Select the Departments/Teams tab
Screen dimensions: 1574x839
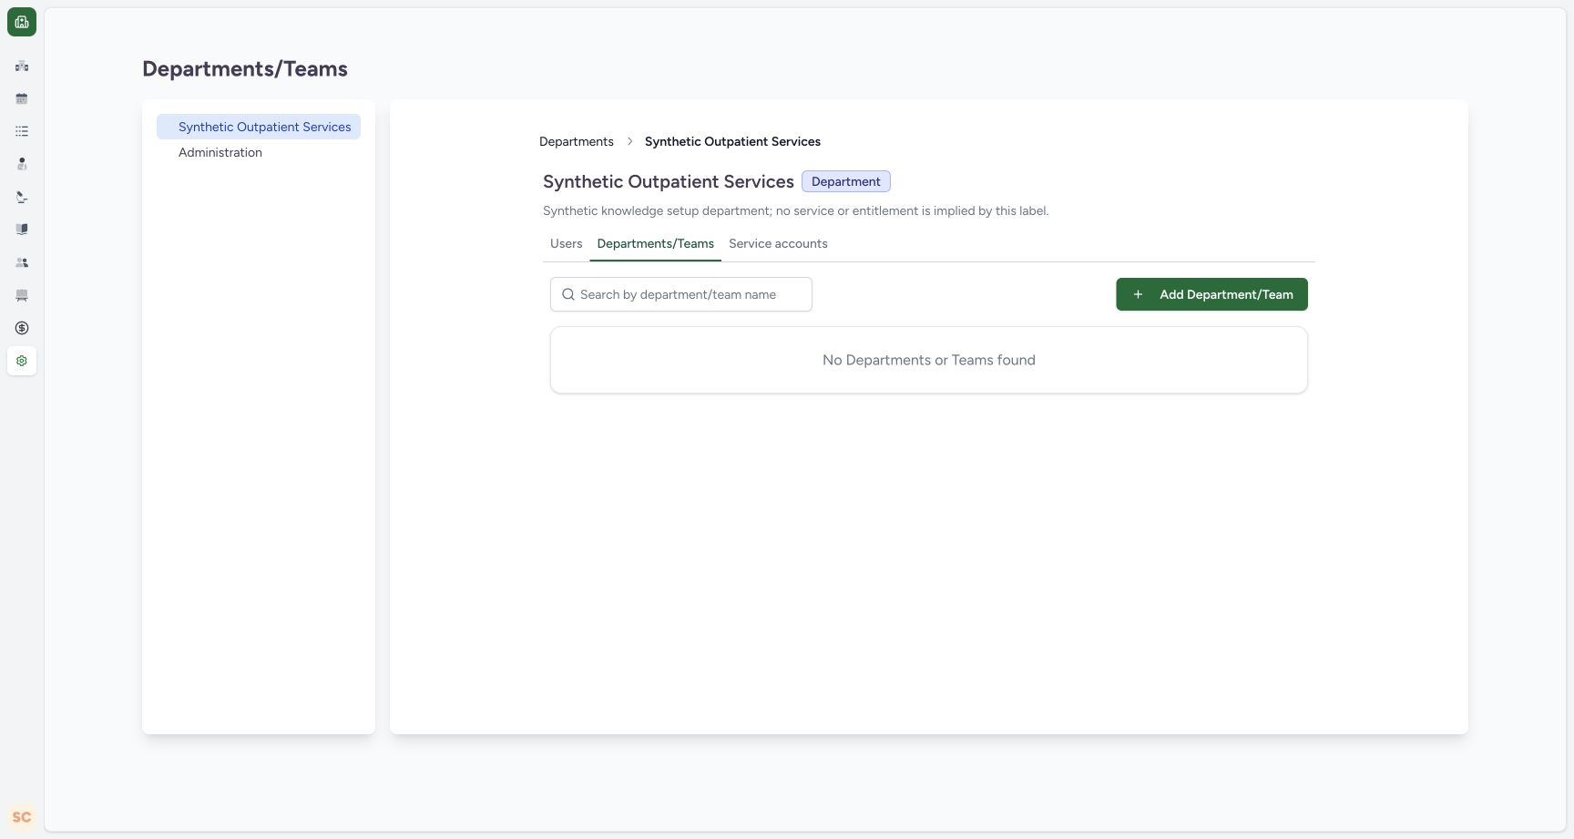656,243
